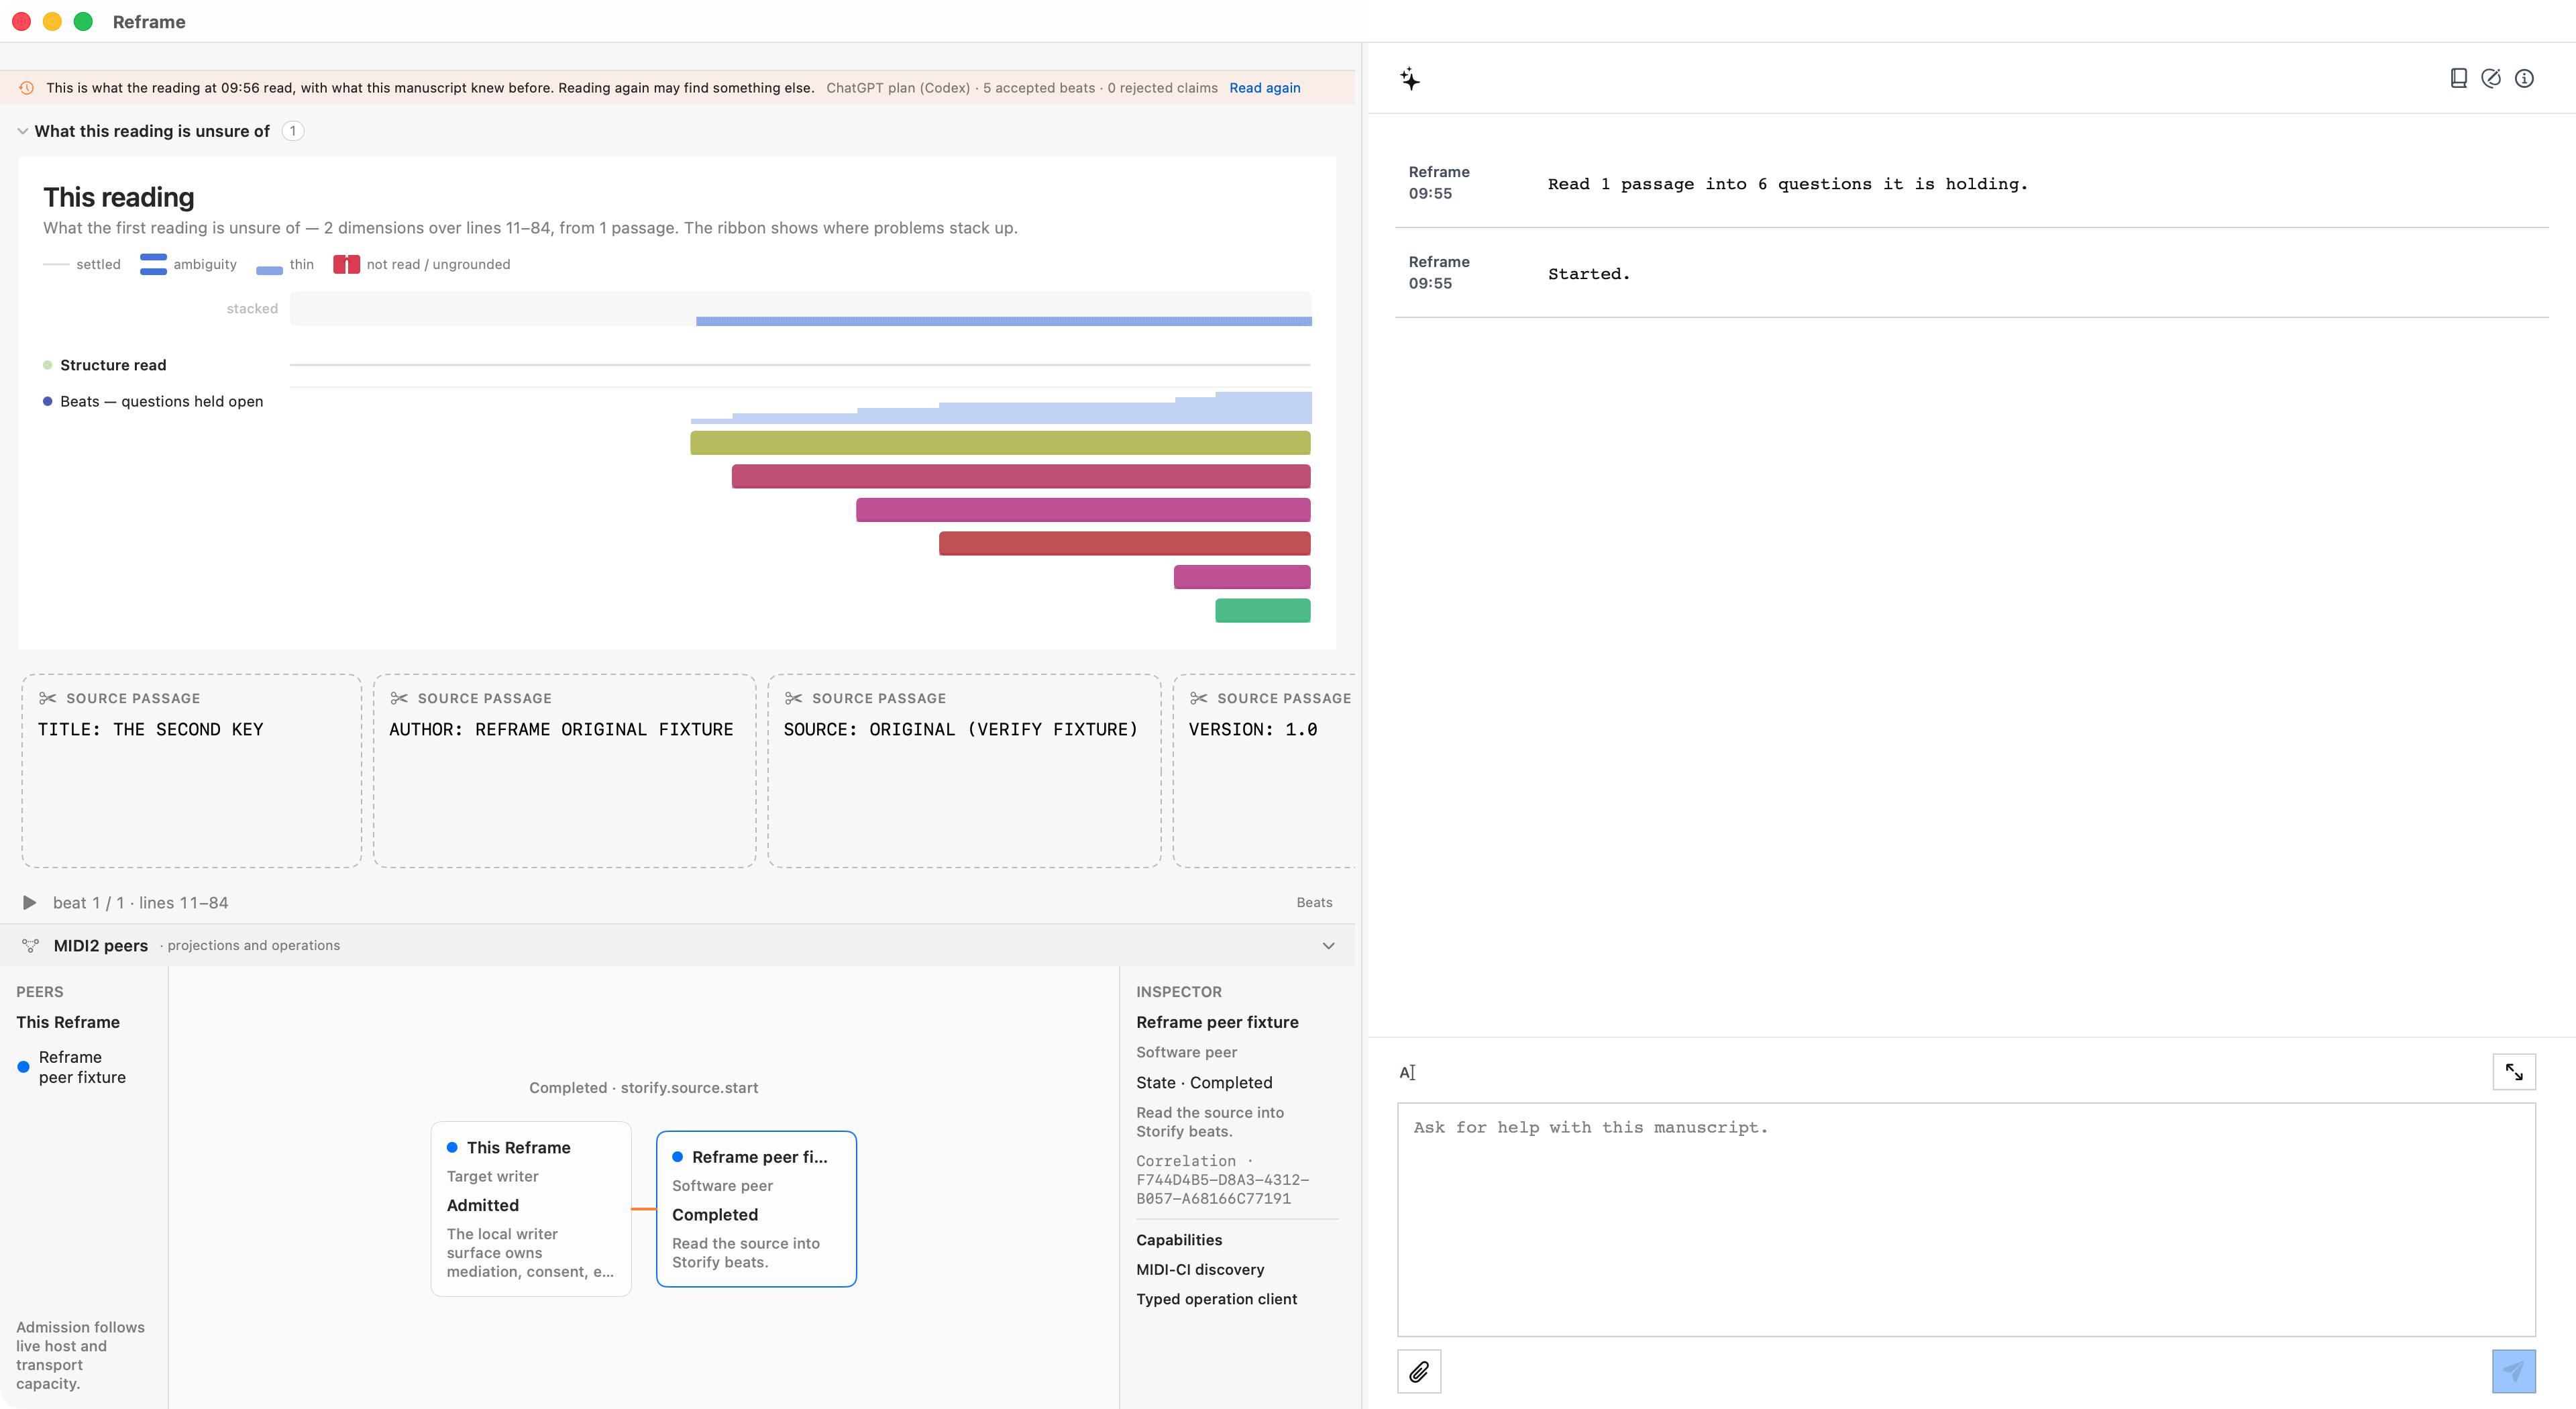This screenshot has height=1409, width=2576.
Task: Click the 'Reframe peer fi...' node card
Action: point(756,1208)
